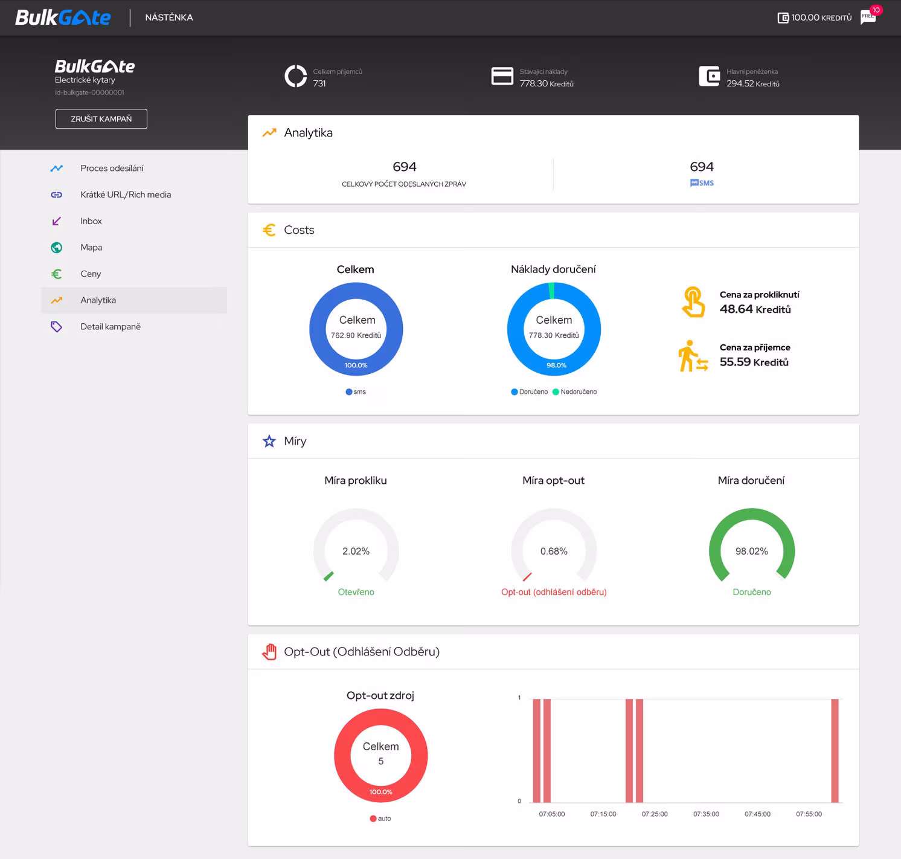Click the Costs euro heading icon

269,230
